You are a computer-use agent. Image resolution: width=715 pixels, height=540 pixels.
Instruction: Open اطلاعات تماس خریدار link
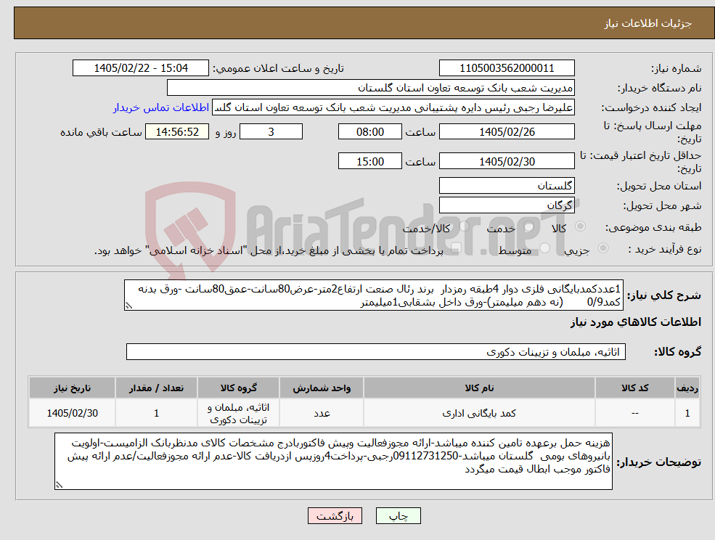click(161, 107)
